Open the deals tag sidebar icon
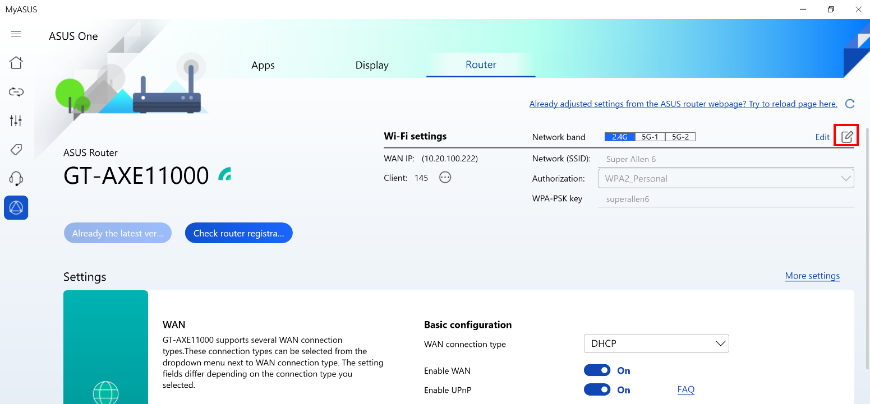 (x=16, y=150)
